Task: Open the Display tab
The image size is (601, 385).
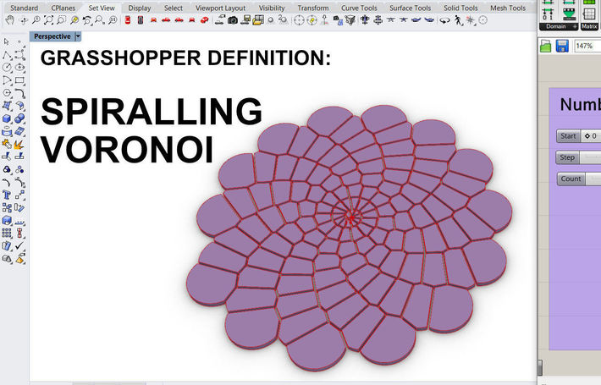Action: click(x=139, y=8)
